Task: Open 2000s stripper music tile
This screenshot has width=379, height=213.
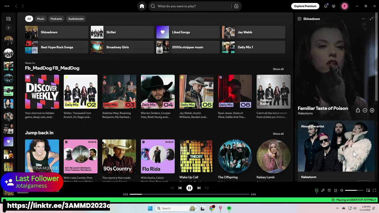Action: (188, 47)
